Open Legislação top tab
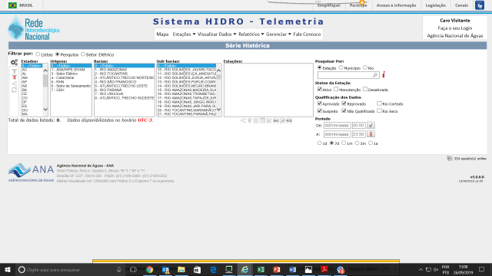This screenshot has height=276, width=492. coord(436,5)
